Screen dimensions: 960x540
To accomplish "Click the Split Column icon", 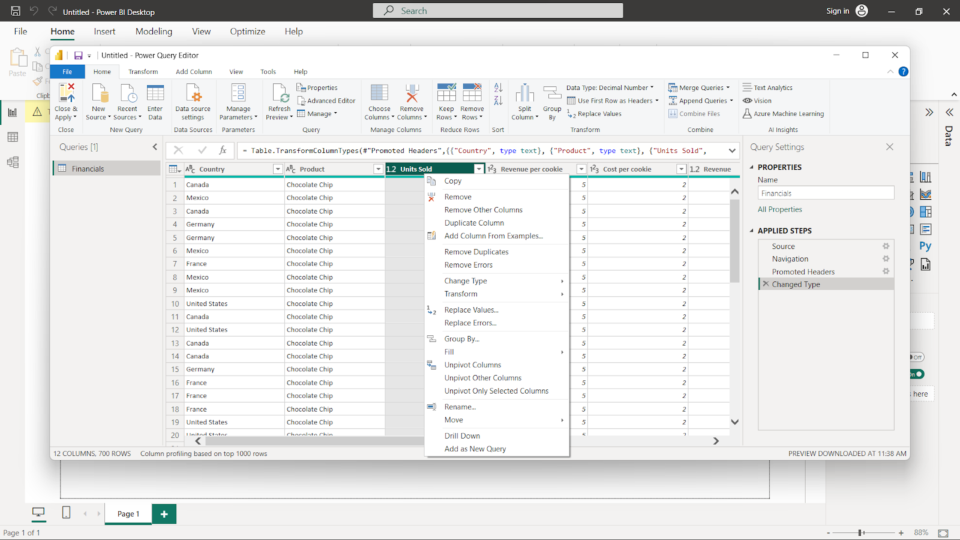I will (x=524, y=93).
